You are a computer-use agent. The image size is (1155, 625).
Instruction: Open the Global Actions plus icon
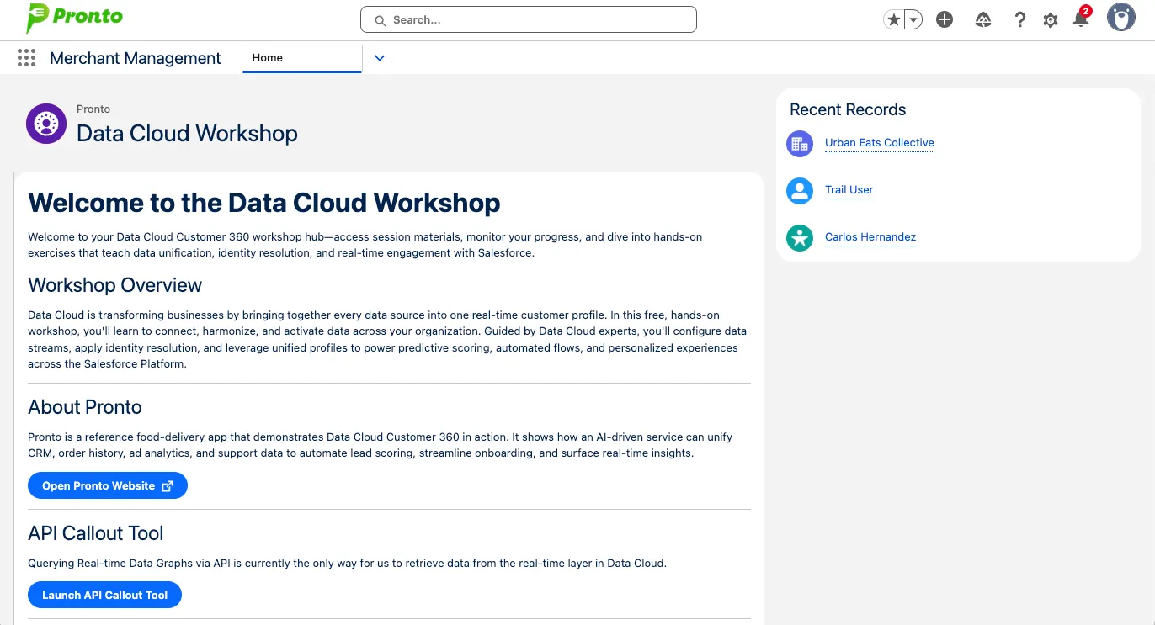pos(945,20)
